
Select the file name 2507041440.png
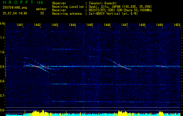(x=15, y=8)
